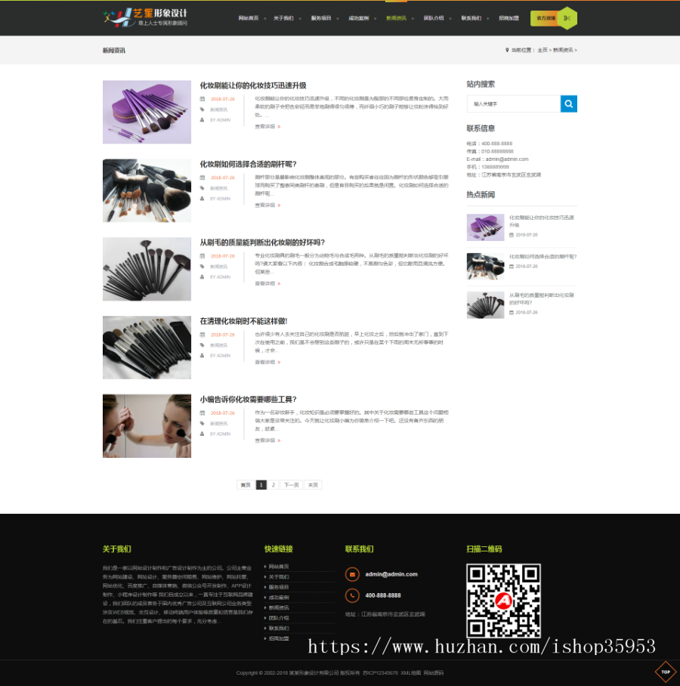
Task: Open the purple brush set thumbnail in 热点新闻
Action: coord(485,227)
